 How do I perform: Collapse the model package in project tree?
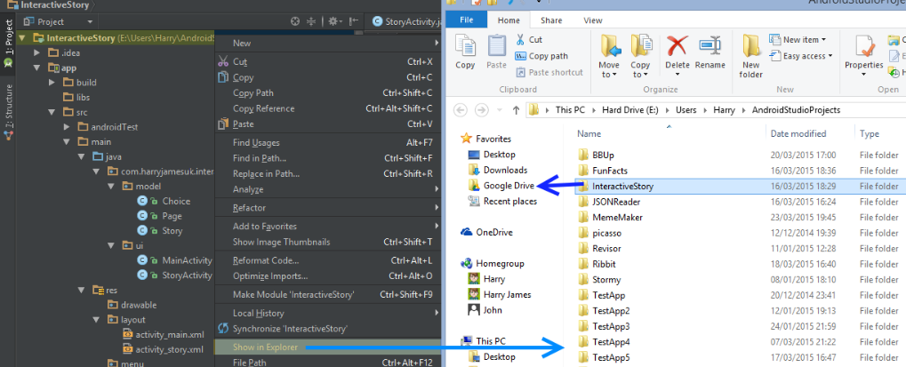point(111,187)
